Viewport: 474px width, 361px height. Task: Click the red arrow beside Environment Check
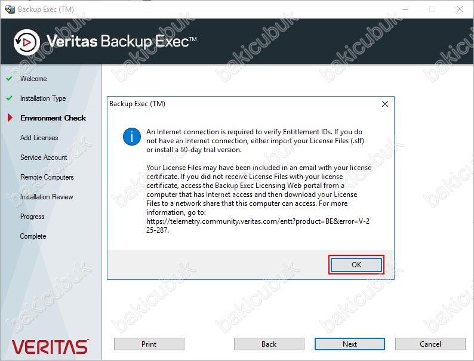click(x=10, y=118)
